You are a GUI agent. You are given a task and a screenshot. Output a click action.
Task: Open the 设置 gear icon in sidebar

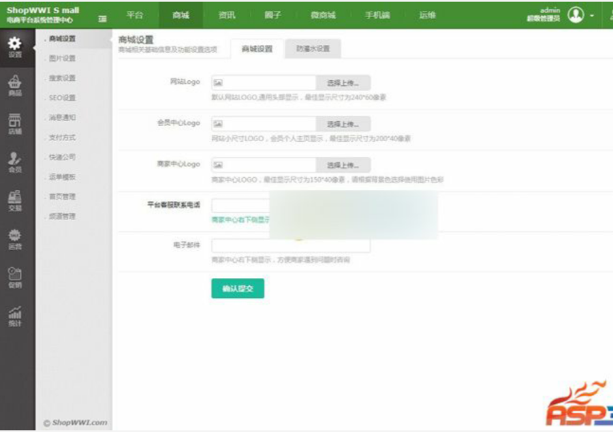[x=15, y=47]
